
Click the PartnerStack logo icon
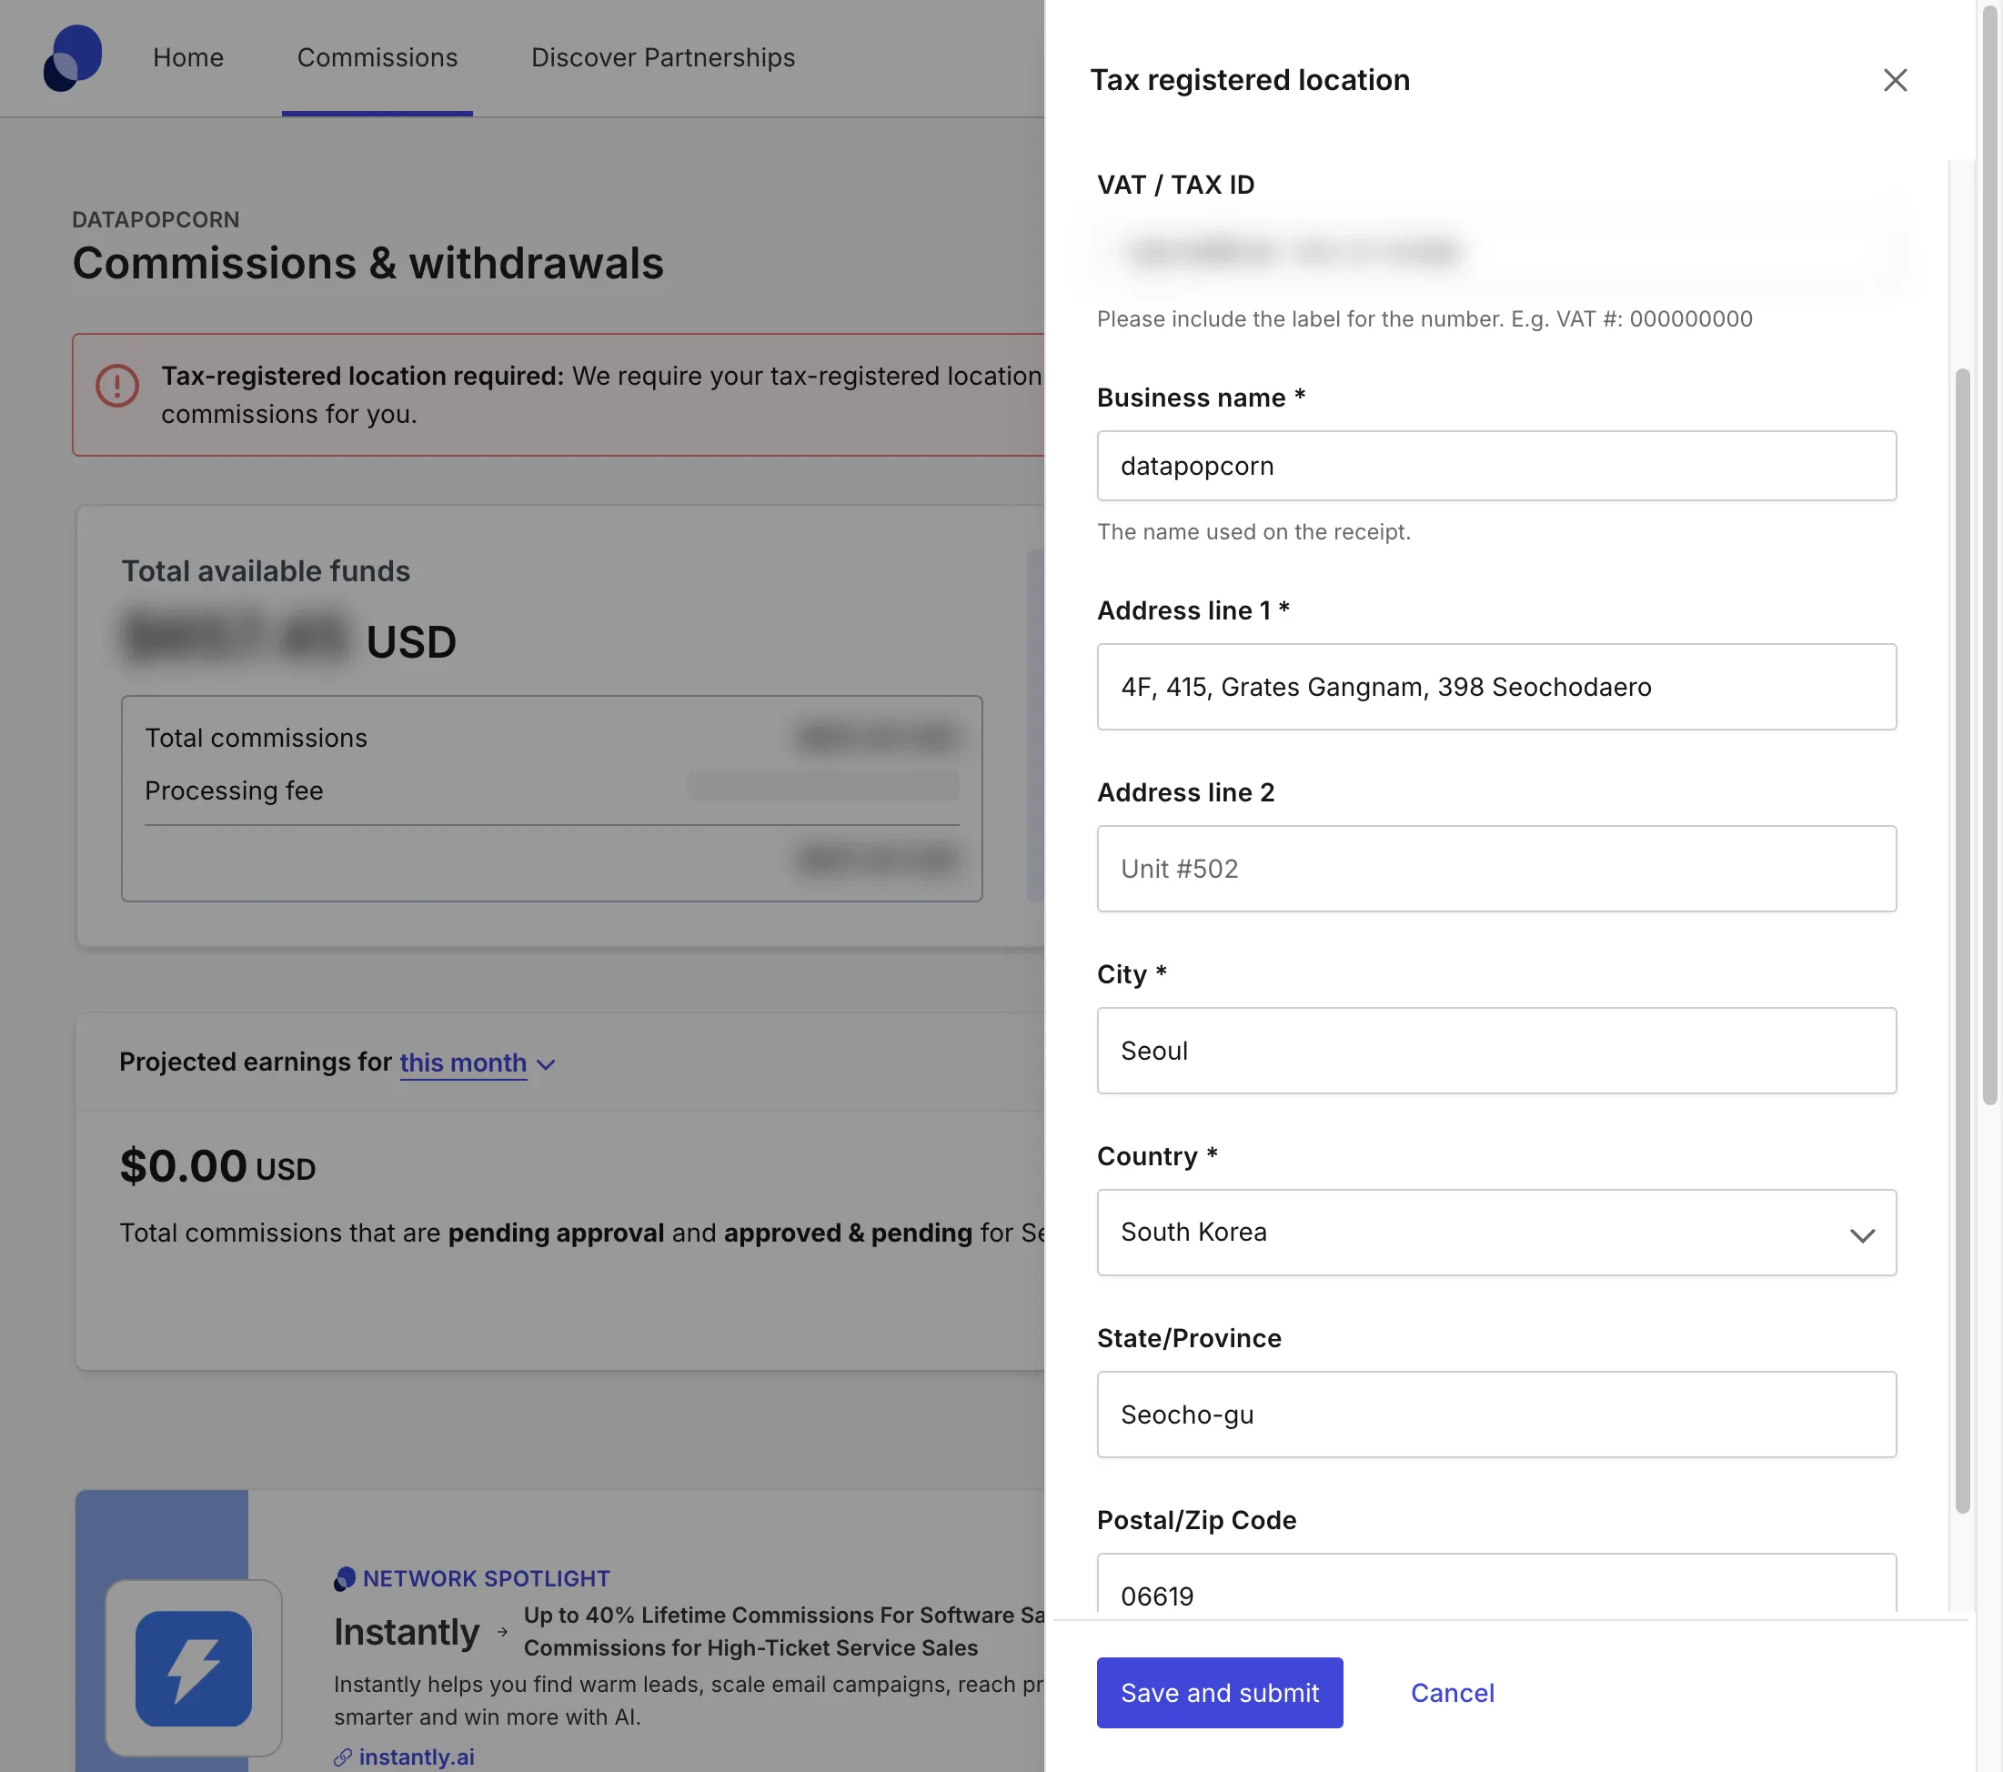(73, 58)
